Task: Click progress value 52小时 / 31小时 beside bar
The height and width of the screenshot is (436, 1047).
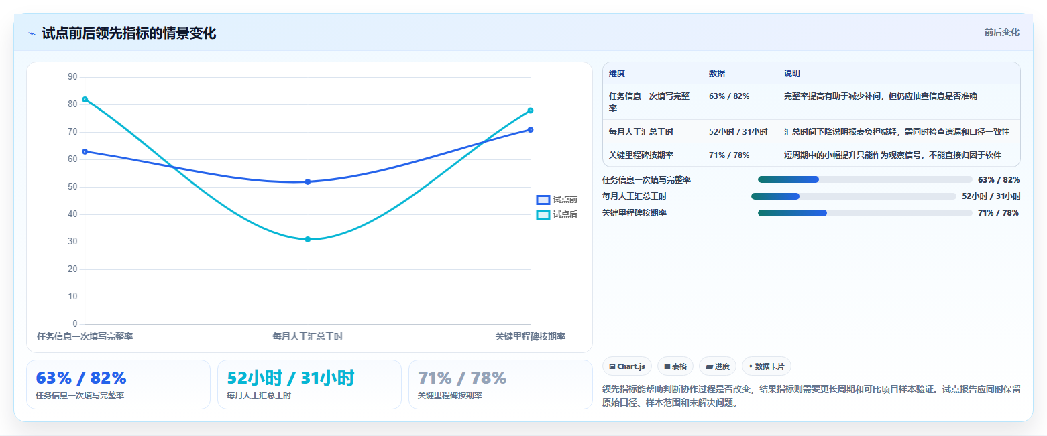Action: 991,196
